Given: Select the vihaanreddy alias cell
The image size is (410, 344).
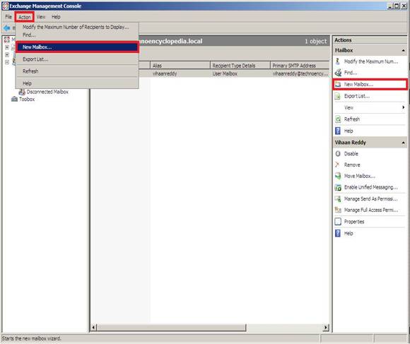Looking at the screenshot, I should click(x=165, y=73).
